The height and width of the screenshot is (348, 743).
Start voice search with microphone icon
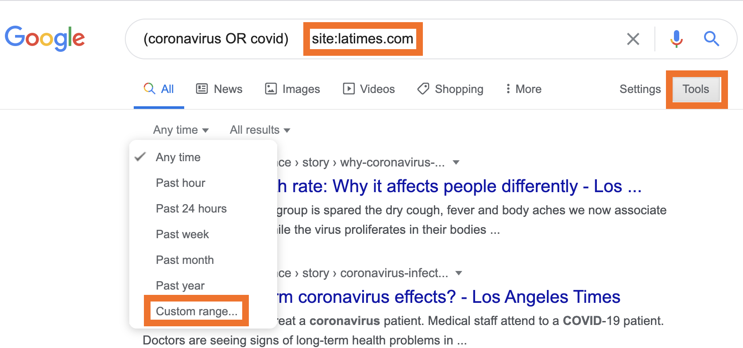pyautogui.click(x=676, y=39)
